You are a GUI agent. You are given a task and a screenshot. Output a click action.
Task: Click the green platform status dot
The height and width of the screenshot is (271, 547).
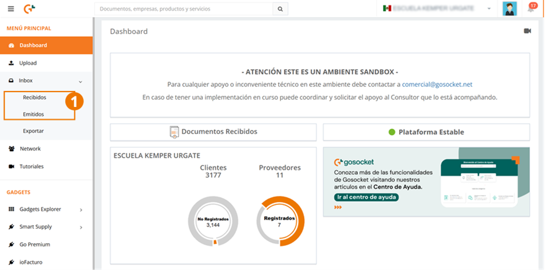pos(391,132)
